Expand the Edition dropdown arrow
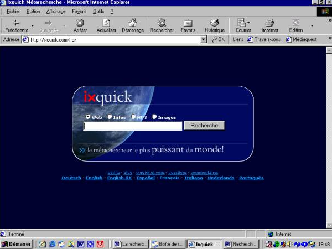This screenshot has width=332, height=249. (x=312, y=25)
